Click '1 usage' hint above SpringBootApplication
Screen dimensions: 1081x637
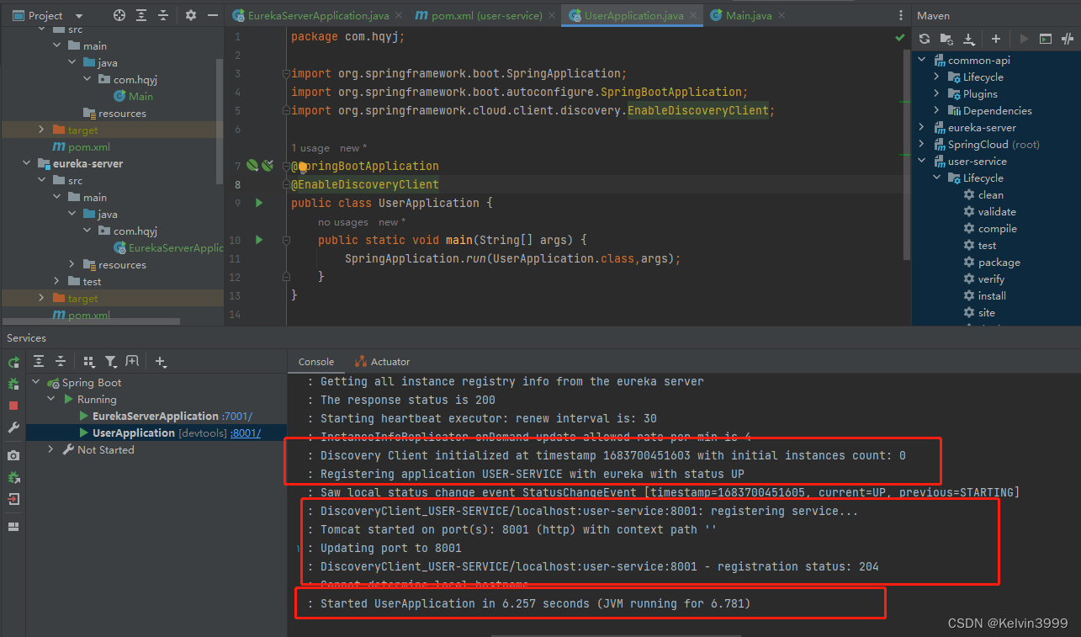click(x=310, y=148)
